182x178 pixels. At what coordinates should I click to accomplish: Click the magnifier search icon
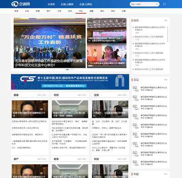157,4
